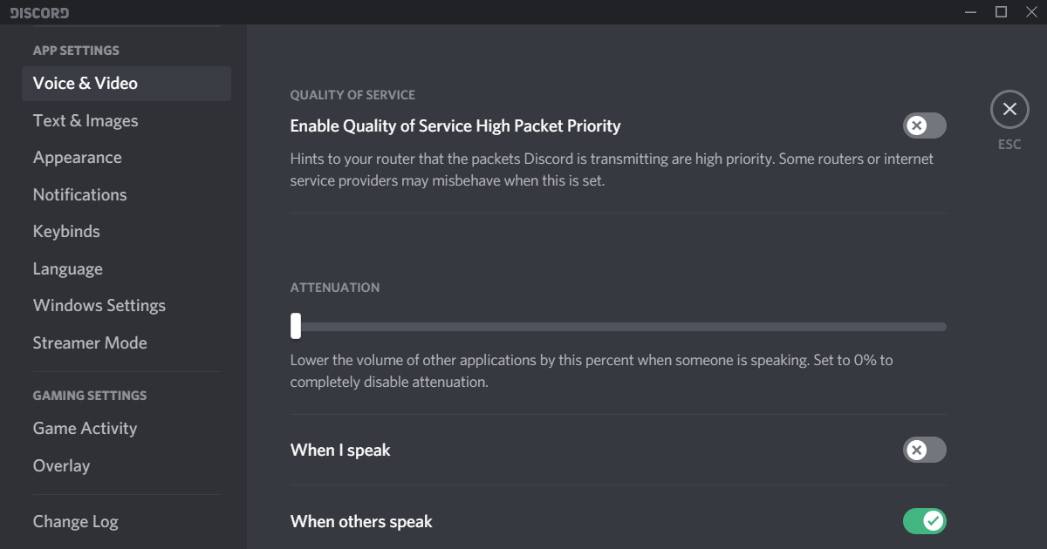Open the Appearance settings page
The height and width of the screenshot is (549, 1047).
pyautogui.click(x=77, y=157)
